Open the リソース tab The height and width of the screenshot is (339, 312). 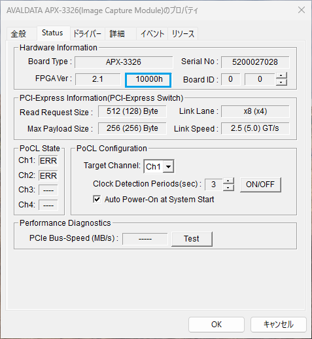coord(182,34)
